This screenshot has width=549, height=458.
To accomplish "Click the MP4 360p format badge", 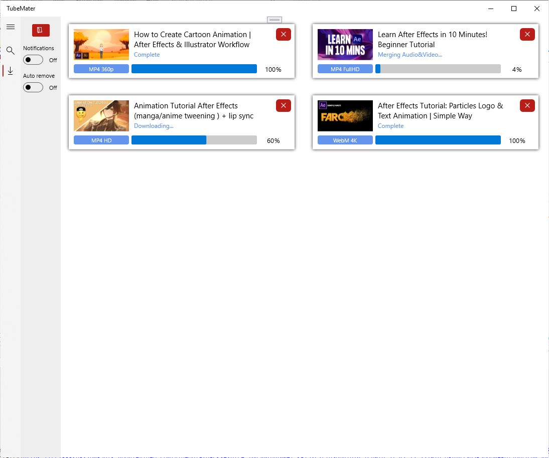I will pyautogui.click(x=101, y=69).
